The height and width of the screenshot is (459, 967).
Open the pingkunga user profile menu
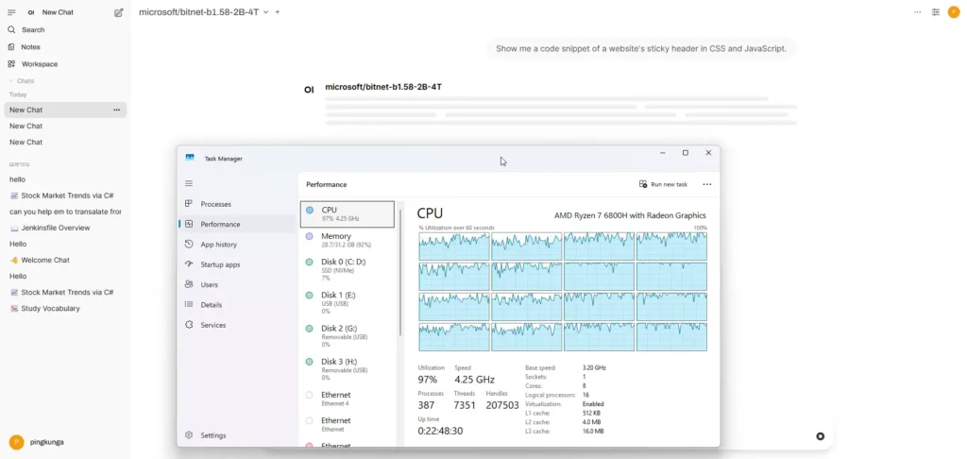coord(65,442)
